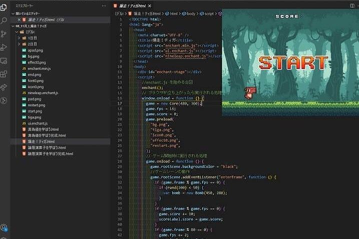This screenshot has height=239, width=359.
Task: Open nineleap.enchant.js in the file tree
Action: [43, 93]
